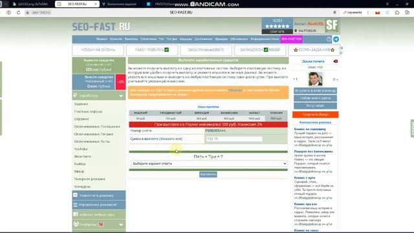Click the red -5% discount badge

click(121, 82)
